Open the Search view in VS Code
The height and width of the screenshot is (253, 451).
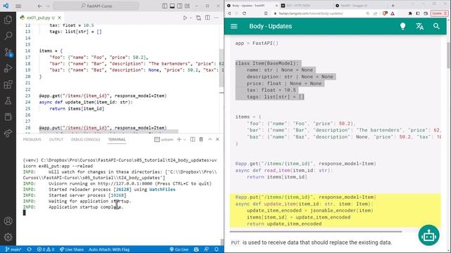[8, 36]
